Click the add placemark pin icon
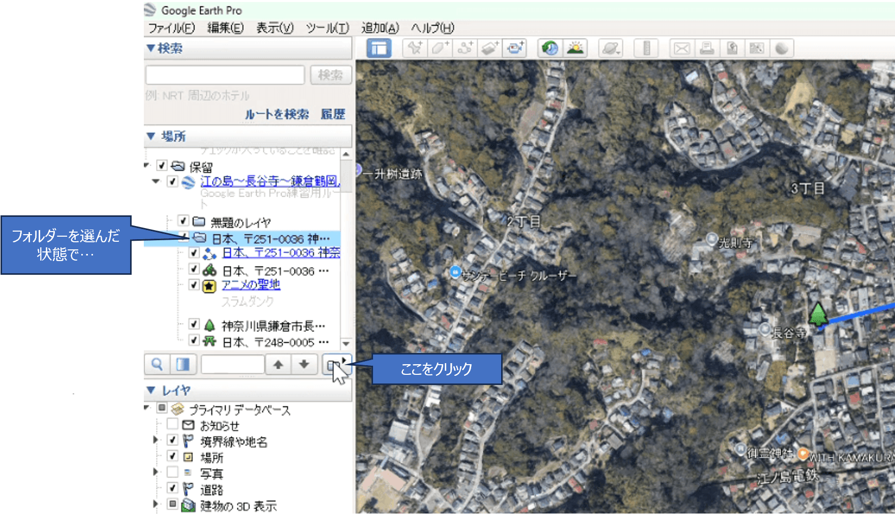895x514 pixels. point(415,49)
